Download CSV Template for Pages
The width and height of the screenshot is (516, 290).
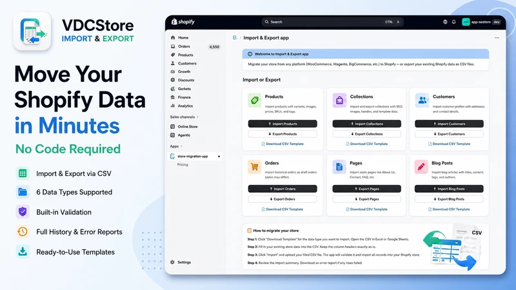coord(366,209)
